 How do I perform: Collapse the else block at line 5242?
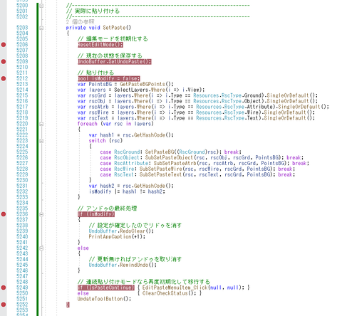click(x=41, y=248)
